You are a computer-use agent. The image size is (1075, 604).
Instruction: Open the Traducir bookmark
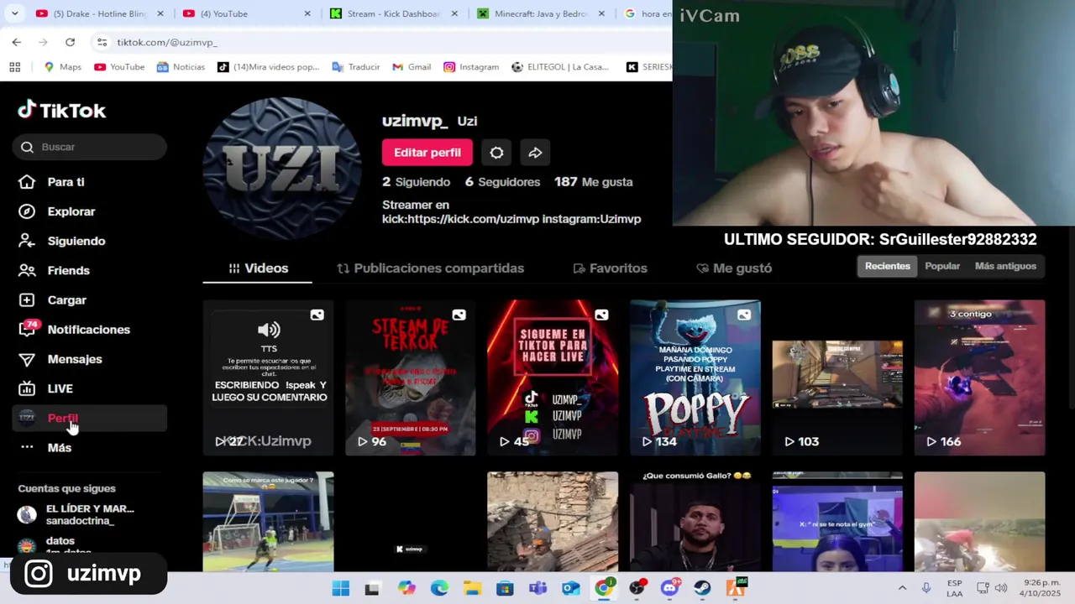pyautogui.click(x=356, y=67)
